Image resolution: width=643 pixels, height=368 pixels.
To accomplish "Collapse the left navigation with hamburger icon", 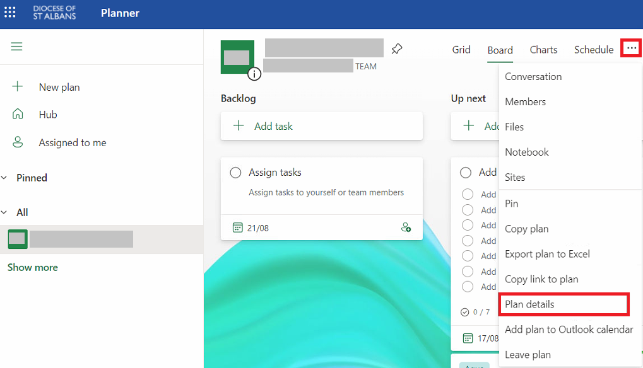I will pyautogui.click(x=16, y=47).
